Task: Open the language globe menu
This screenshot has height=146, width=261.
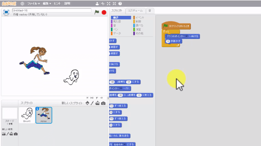Action: 22,4
